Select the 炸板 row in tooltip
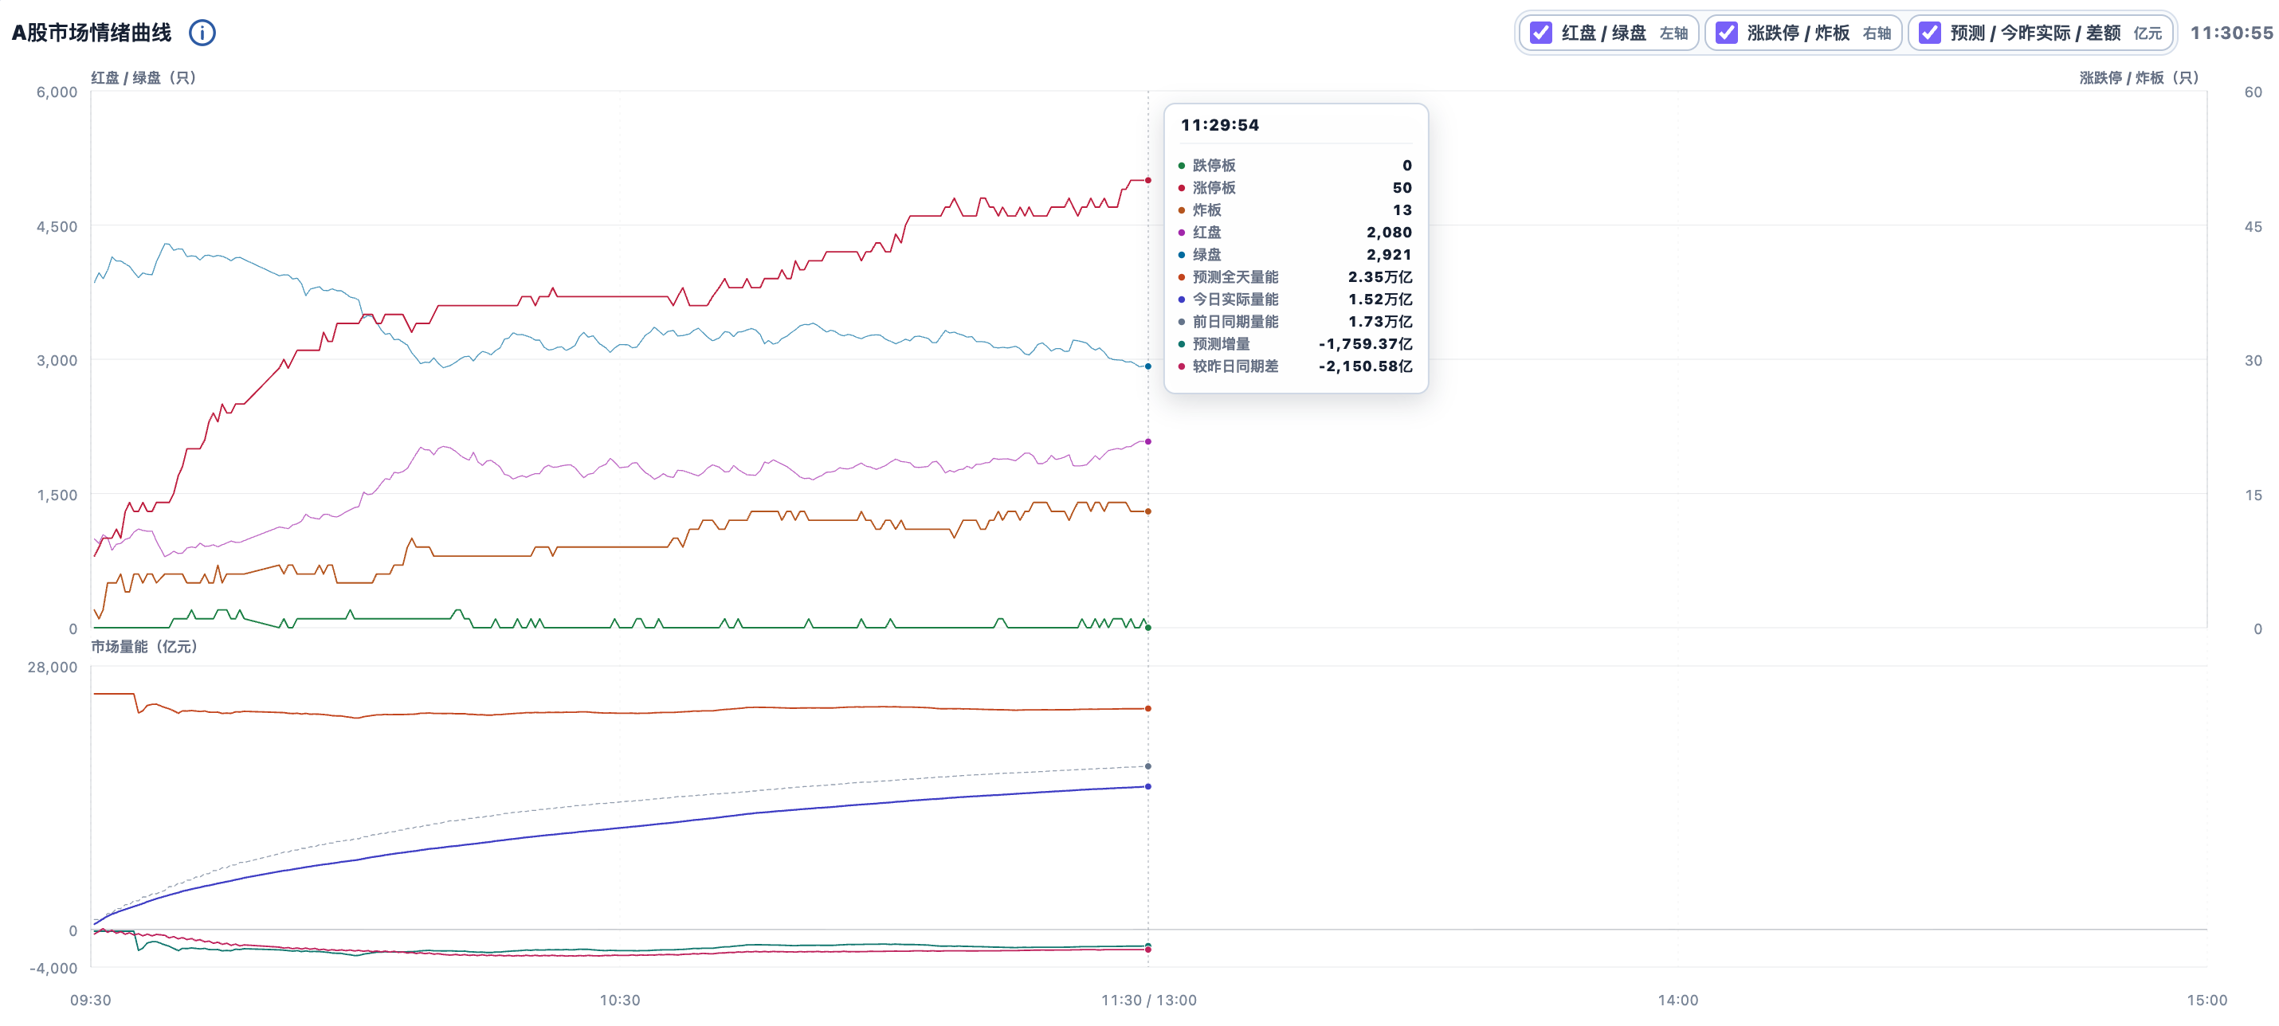The image size is (2279, 1026). click(1296, 210)
